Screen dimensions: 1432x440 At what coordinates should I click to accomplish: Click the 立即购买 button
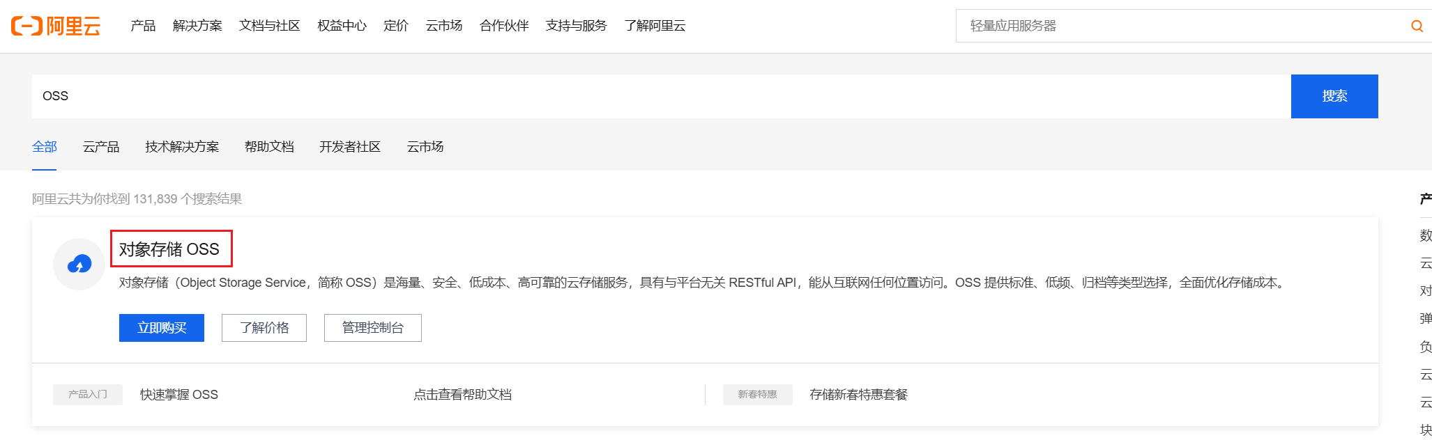162,328
